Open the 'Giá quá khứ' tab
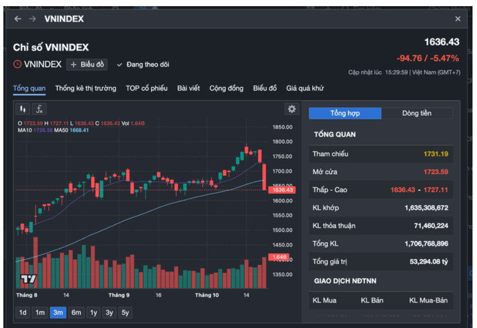 click(x=305, y=88)
